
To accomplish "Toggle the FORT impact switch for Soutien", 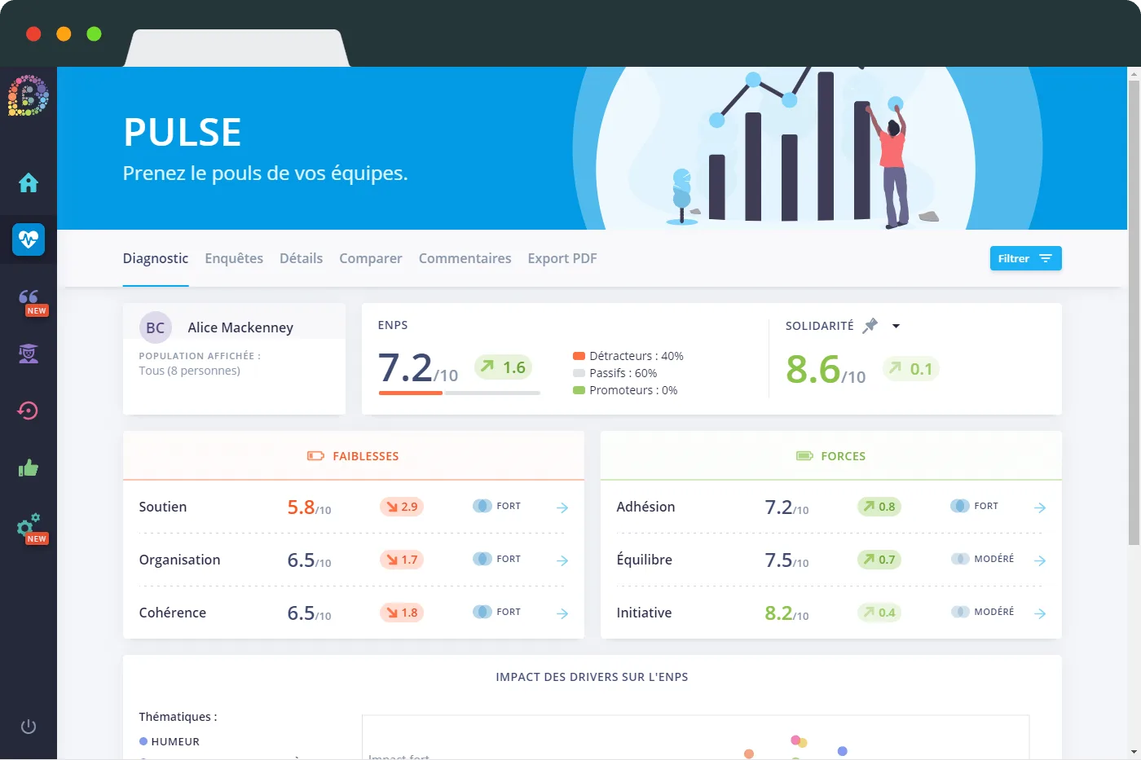I will coord(482,506).
